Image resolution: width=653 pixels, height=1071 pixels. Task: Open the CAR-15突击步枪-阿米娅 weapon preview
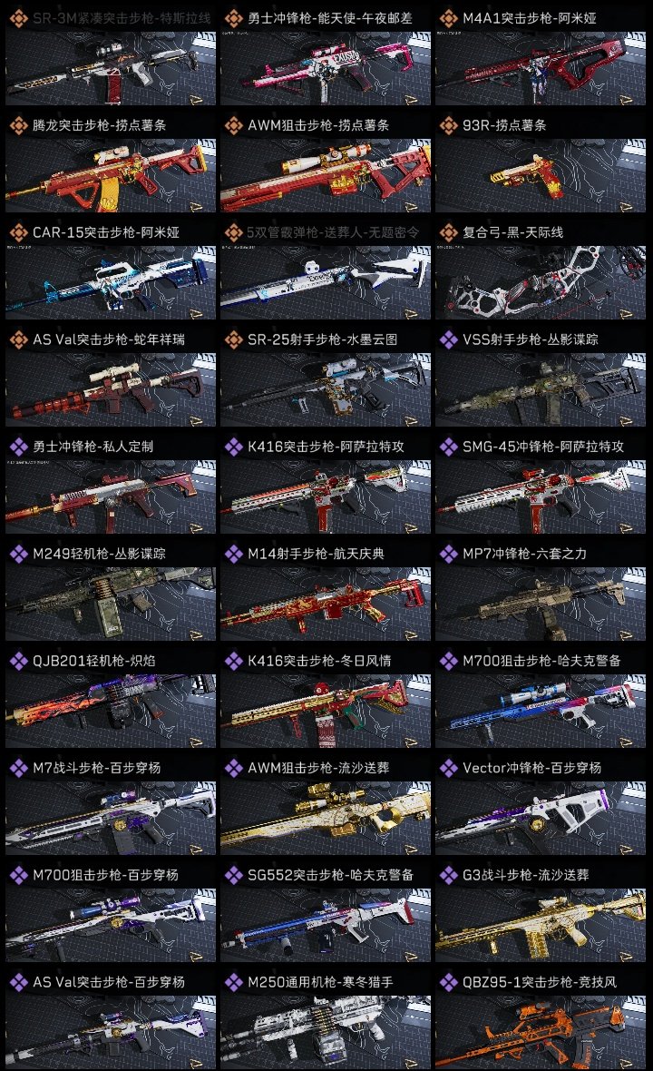(x=111, y=283)
